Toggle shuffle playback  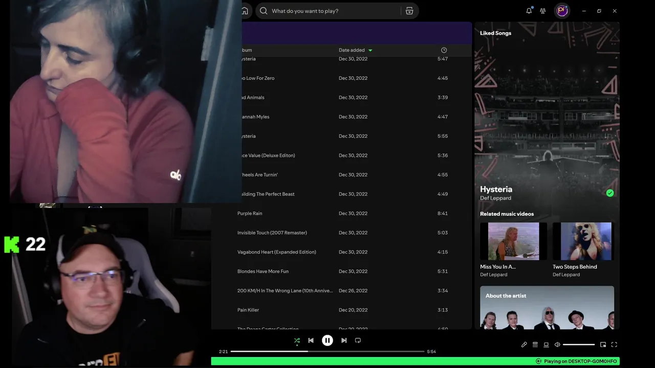297,340
